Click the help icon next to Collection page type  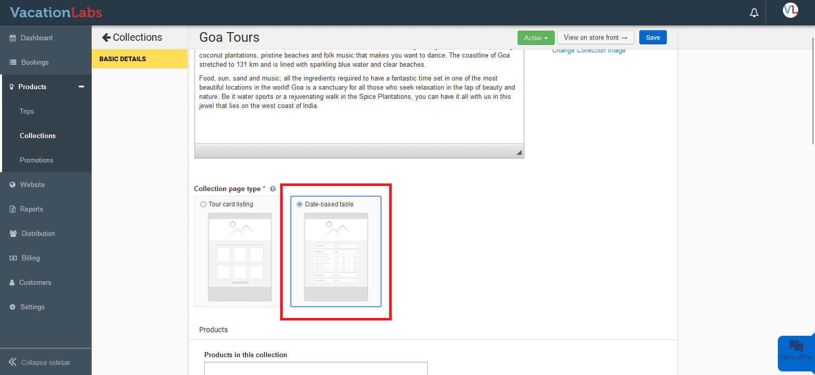(273, 189)
